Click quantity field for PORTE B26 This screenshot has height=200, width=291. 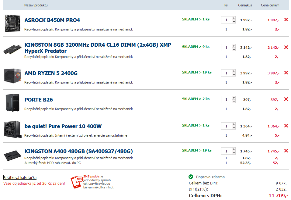pos(227,99)
